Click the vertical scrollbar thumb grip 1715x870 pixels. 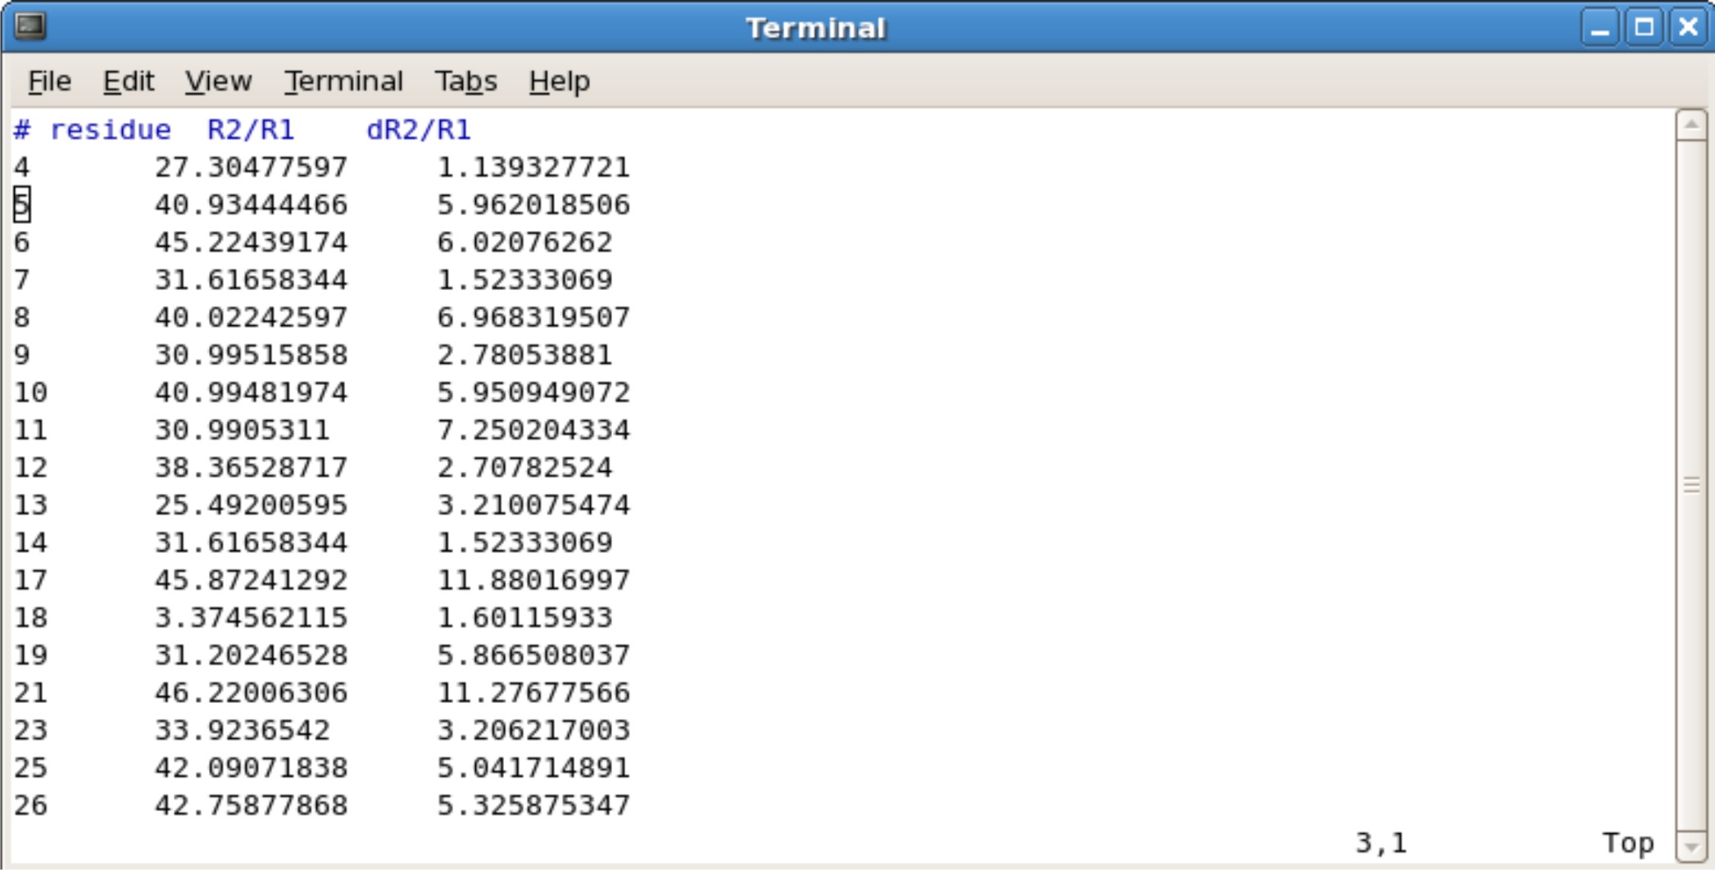(x=1690, y=486)
